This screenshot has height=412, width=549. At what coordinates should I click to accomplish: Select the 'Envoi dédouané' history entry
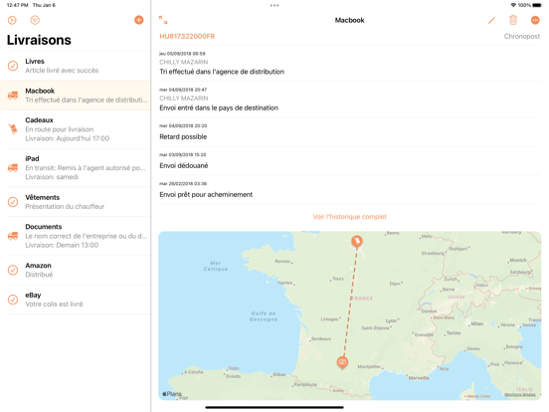tap(349, 161)
